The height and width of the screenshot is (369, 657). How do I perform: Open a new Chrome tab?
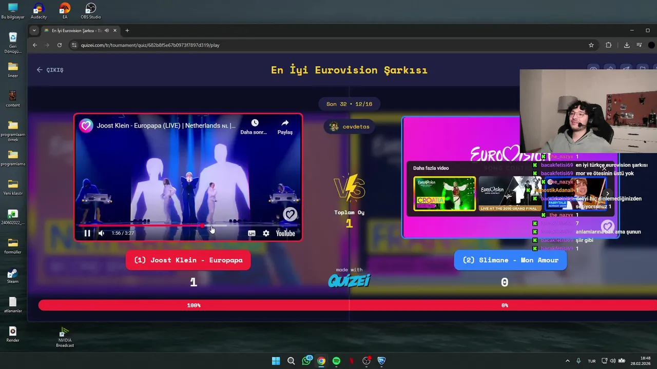[x=127, y=31]
